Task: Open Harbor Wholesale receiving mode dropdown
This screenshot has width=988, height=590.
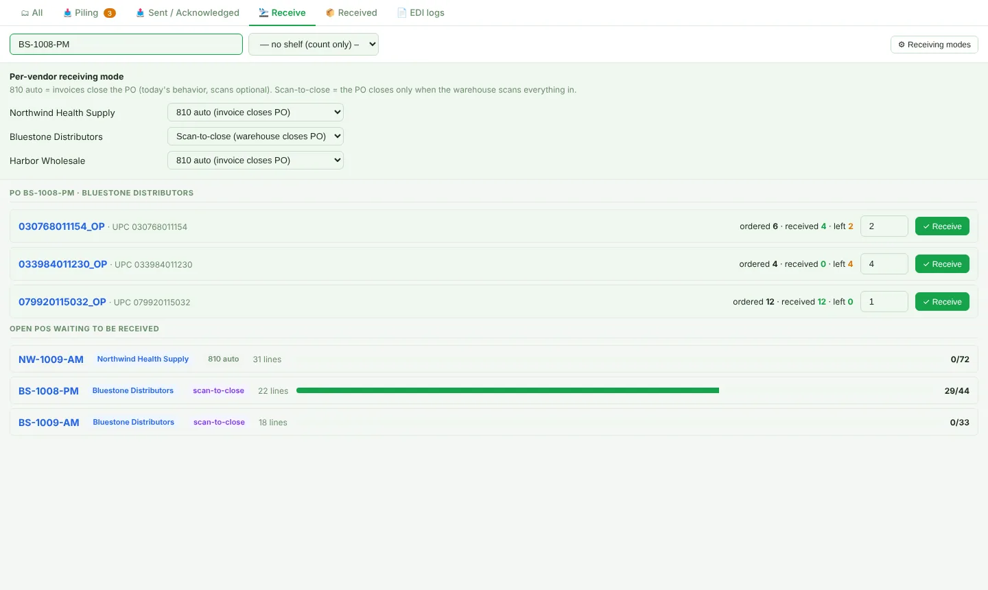Action: click(255, 160)
